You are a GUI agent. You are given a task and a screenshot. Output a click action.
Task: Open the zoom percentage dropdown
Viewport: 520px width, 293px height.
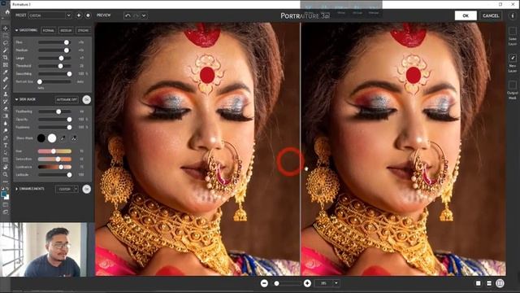click(x=336, y=283)
